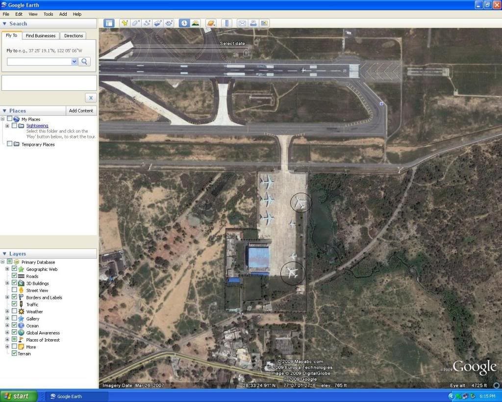This screenshot has height=402, width=502.
Task: Click the streaming status circle indicator
Action: click(x=497, y=385)
